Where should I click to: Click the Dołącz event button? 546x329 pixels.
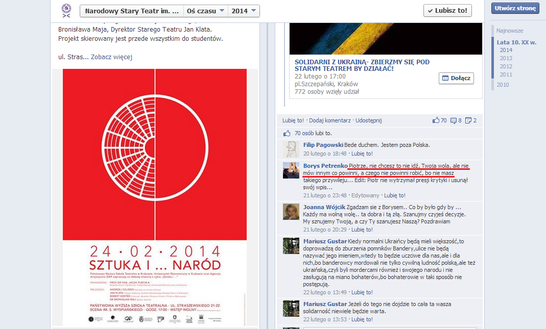[x=456, y=78]
